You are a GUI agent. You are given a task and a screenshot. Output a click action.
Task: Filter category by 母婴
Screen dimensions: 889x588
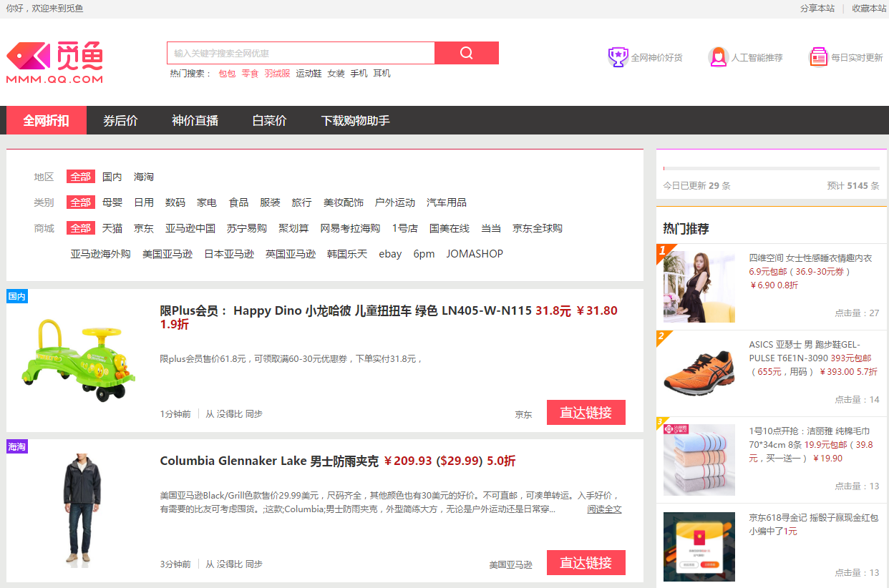tap(112, 202)
